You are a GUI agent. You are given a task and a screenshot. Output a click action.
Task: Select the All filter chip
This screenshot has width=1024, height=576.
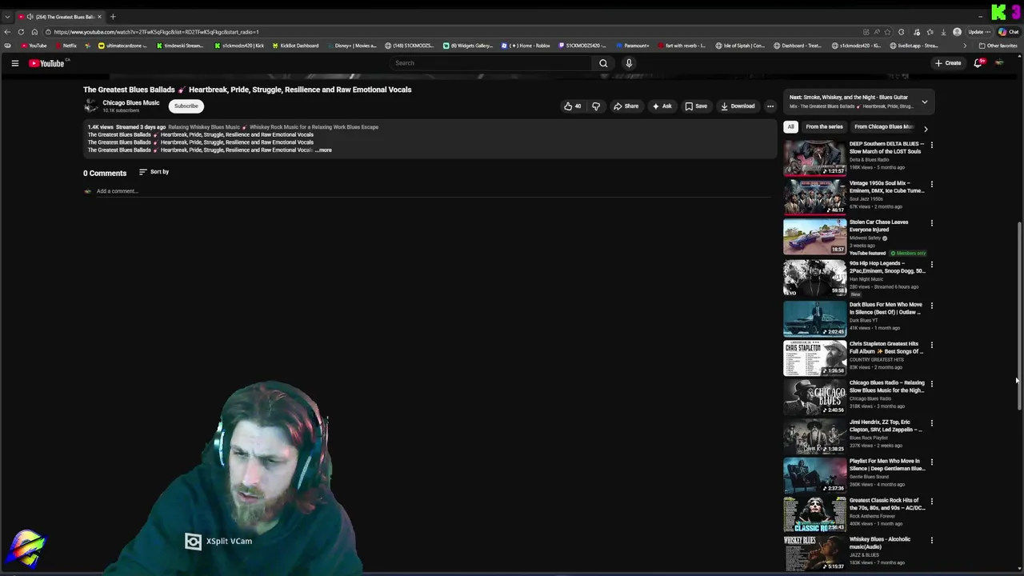(x=790, y=126)
